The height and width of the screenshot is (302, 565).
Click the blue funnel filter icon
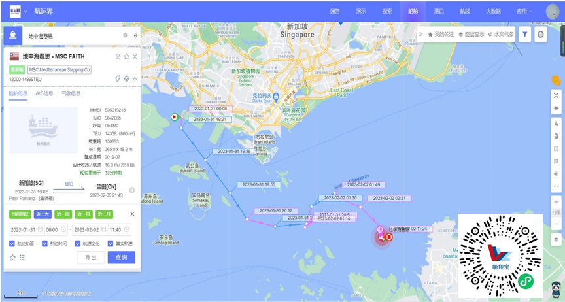point(525,34)
